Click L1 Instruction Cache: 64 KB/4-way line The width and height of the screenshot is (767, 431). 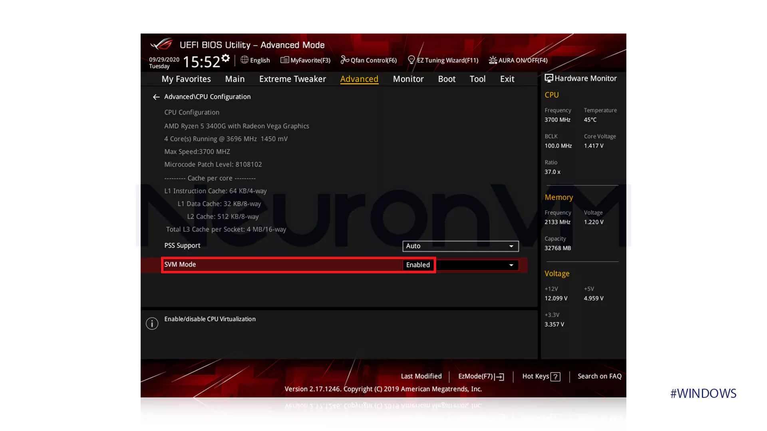(215, 191)
